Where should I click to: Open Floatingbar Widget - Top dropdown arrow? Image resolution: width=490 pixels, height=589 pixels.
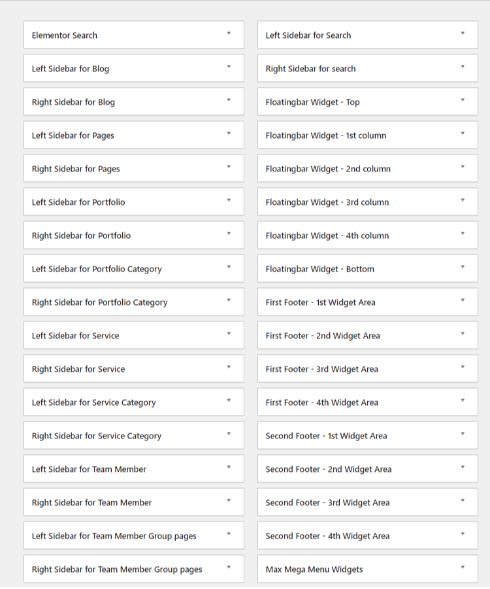(463, 100)
